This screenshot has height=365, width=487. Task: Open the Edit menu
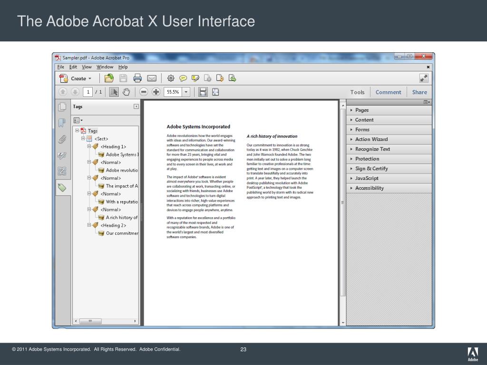73,67
